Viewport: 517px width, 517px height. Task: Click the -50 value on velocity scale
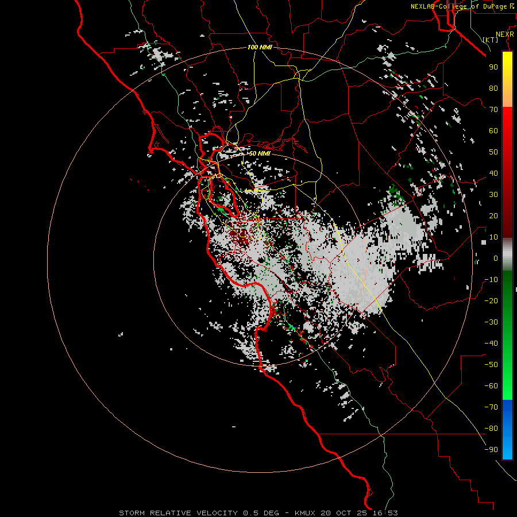[491, 365]
